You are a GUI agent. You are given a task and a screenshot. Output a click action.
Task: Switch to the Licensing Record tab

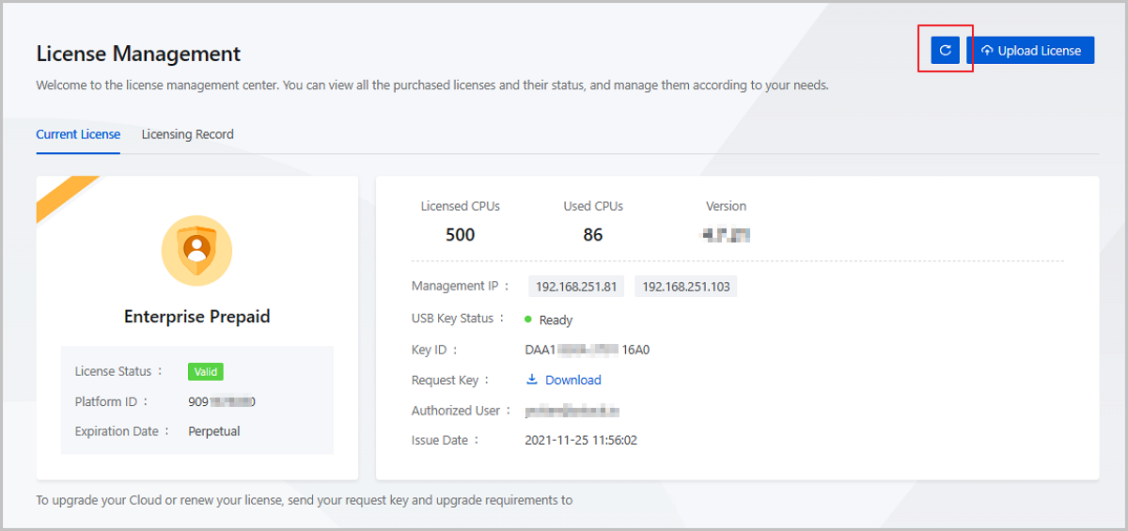[187, 134]
